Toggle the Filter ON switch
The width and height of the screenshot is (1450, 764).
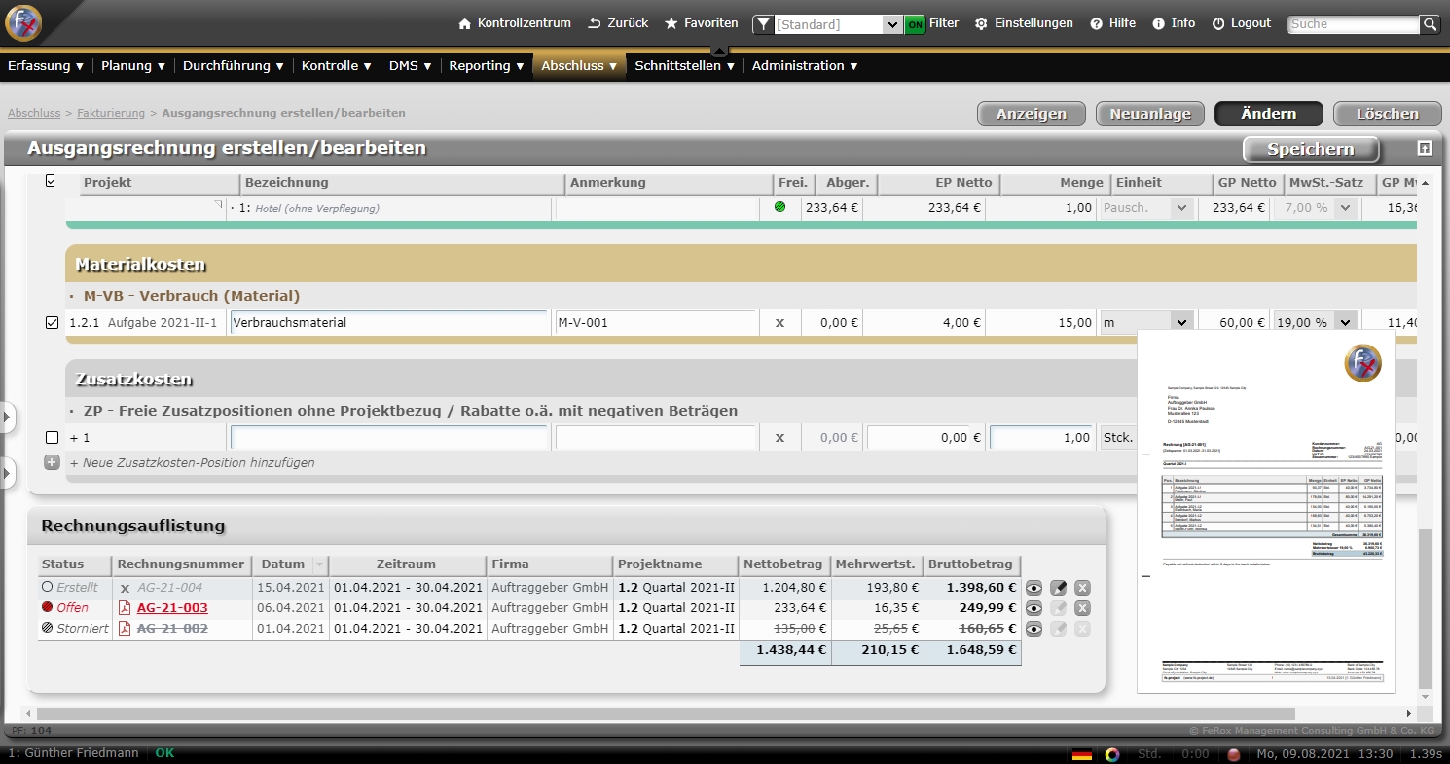[915, 24]
